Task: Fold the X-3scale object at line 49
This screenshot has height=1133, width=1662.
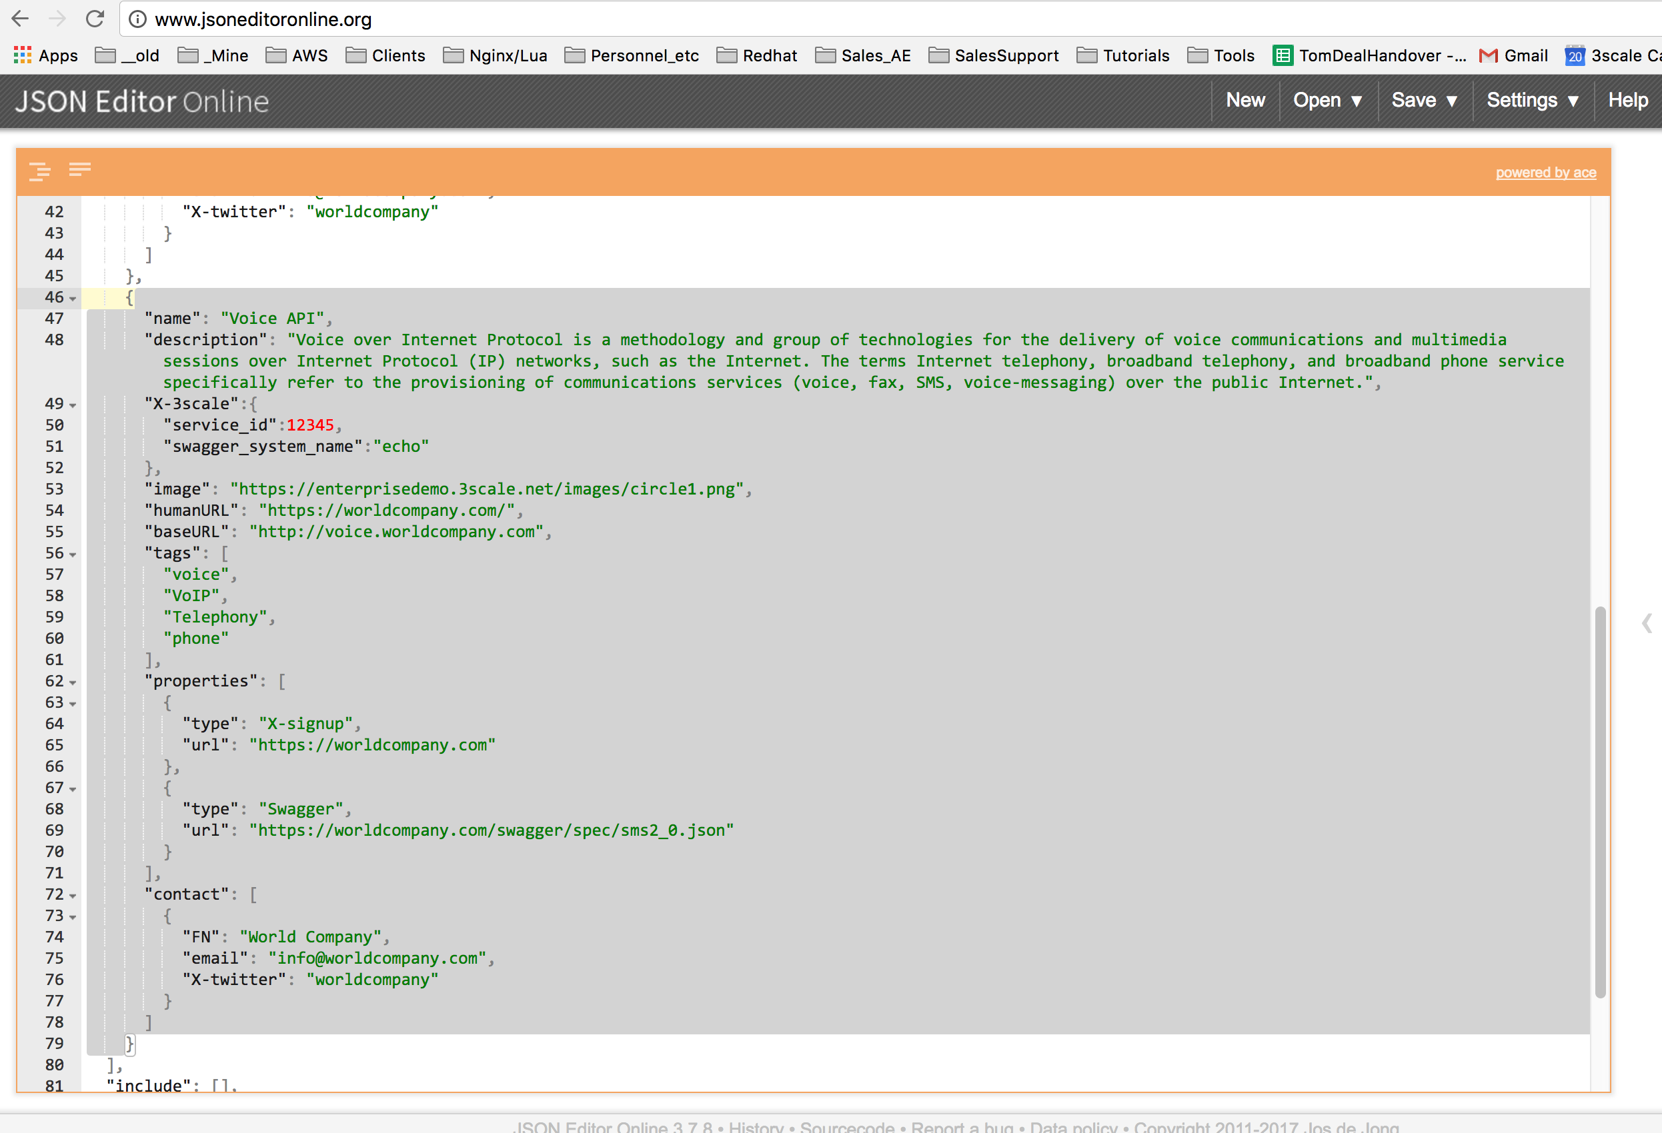Action: pyautogui.click(x=73, y=405)
